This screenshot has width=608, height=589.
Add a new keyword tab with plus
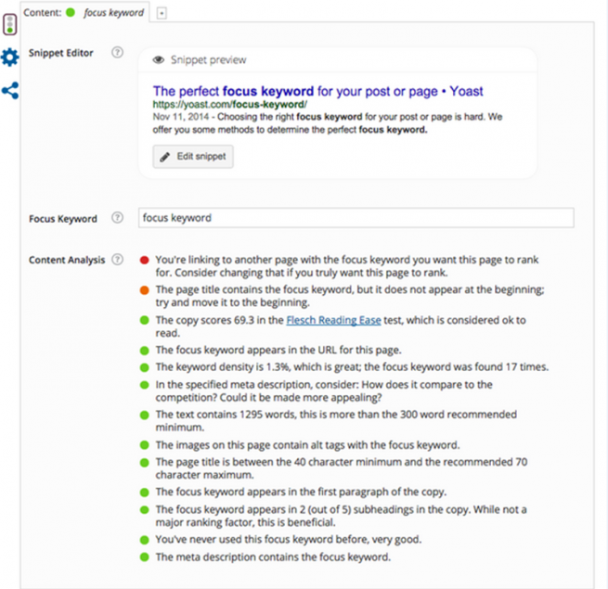(x=162, y=13)
